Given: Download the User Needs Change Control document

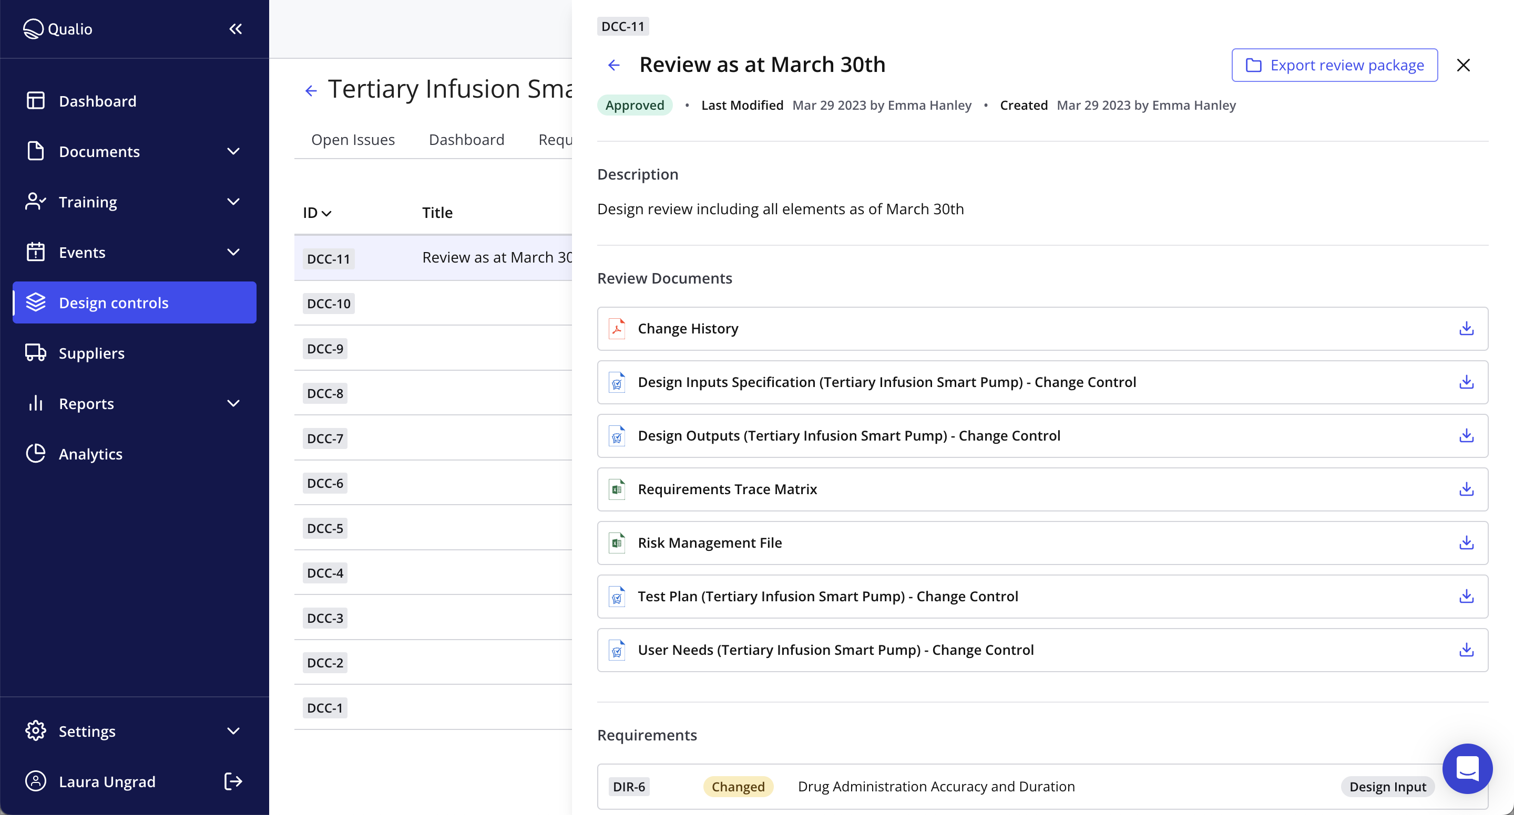Looking at the screenshot, I should pos(1466,650).
